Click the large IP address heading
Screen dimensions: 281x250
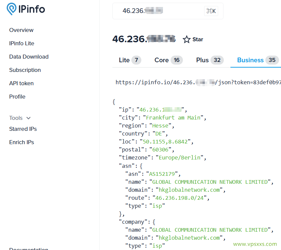[144, 39]
